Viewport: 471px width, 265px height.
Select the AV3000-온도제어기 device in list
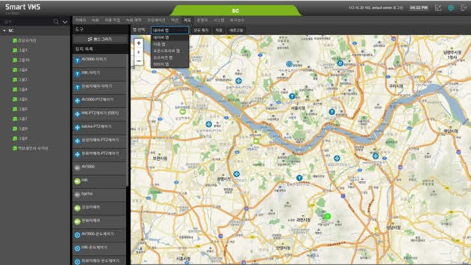tap(77, 234)
